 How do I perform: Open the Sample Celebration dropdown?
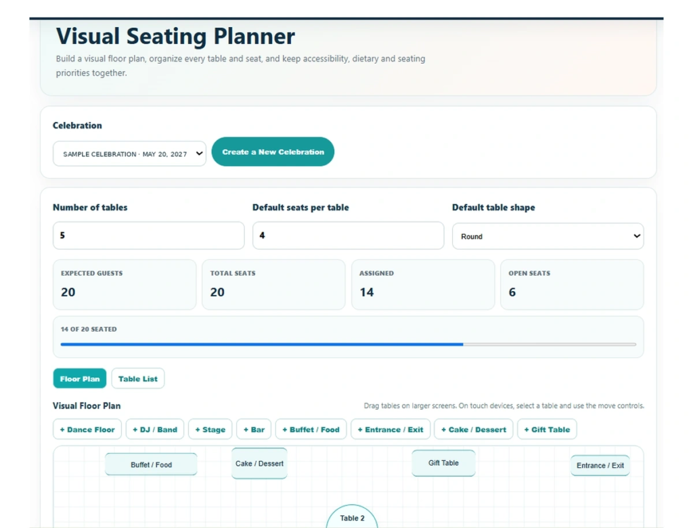point(129,154)
